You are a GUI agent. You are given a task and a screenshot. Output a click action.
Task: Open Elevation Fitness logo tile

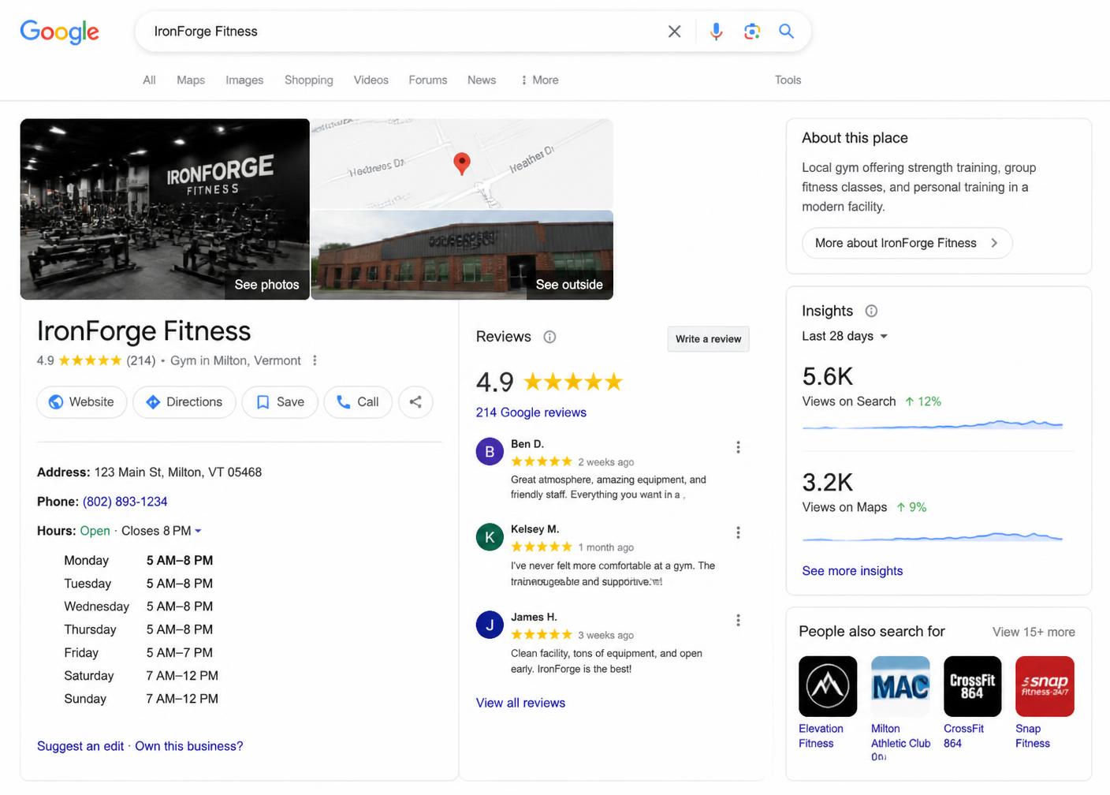coord(828,686)
